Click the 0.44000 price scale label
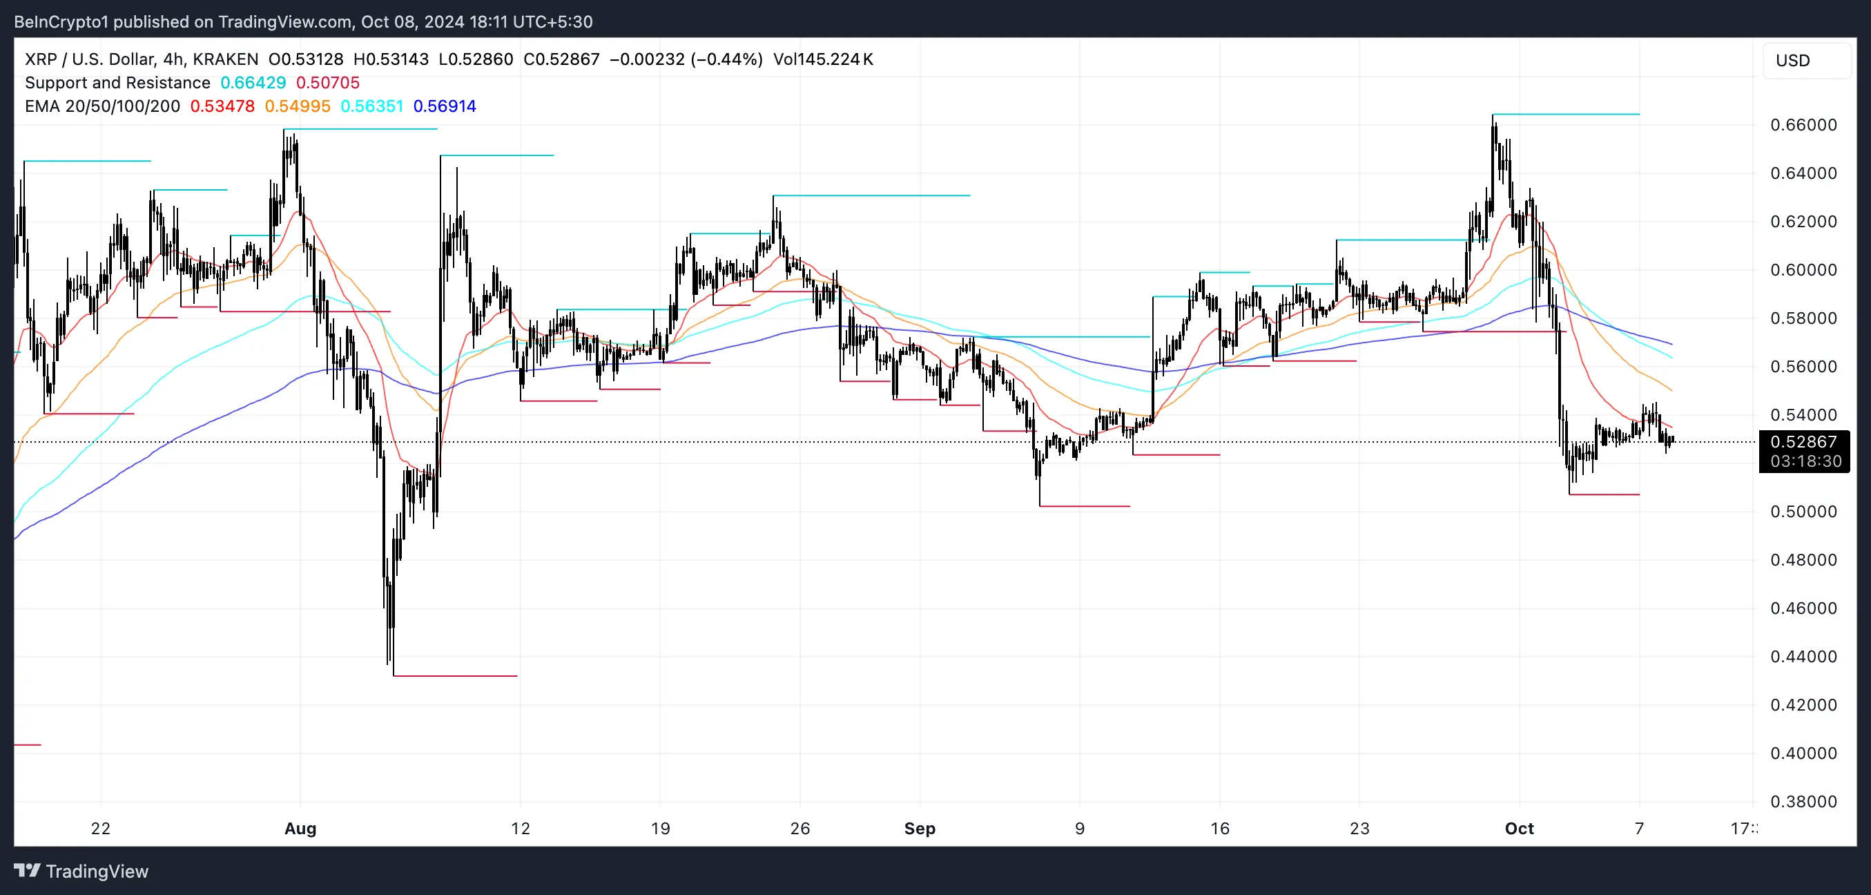This screenshot has width=1871, height=895. pos(1803,656)
